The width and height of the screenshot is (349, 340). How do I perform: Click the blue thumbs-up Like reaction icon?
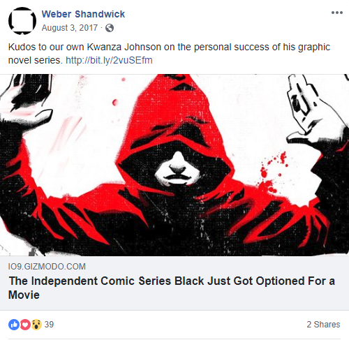(14, 325)
